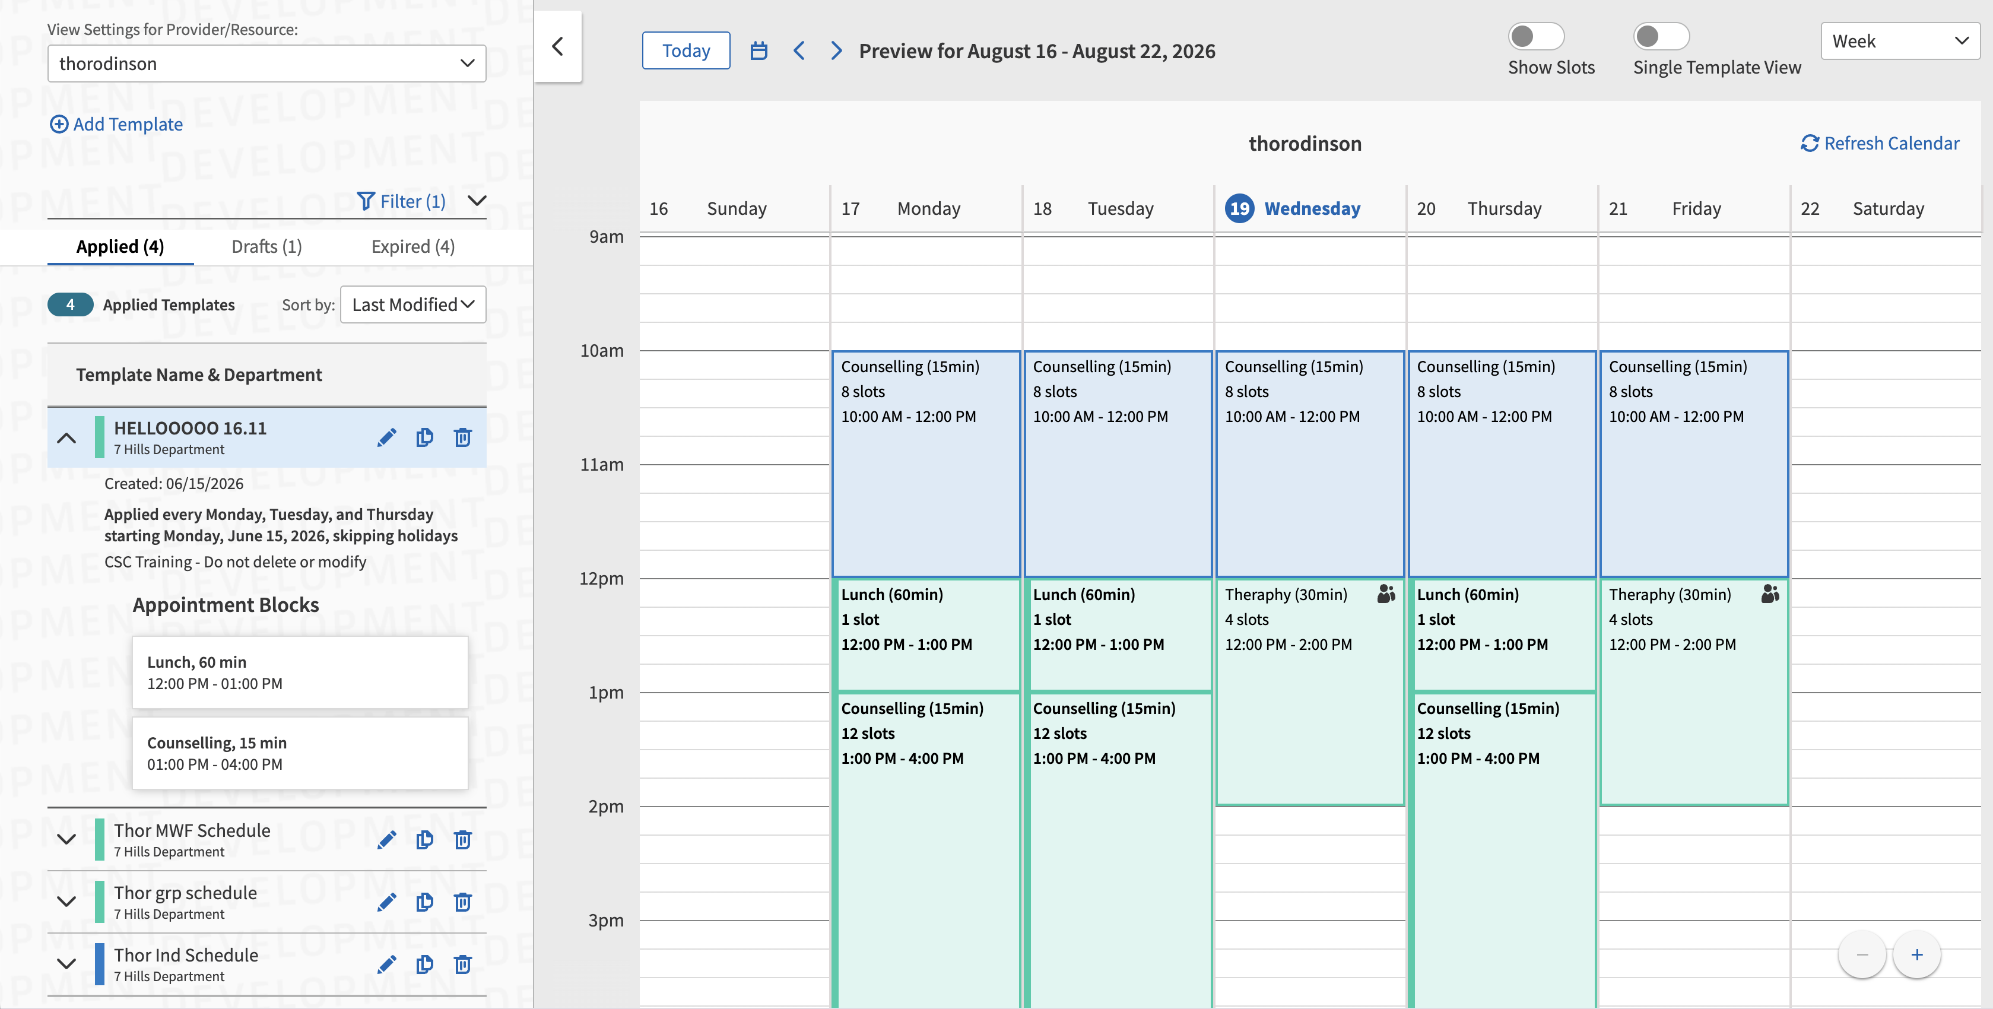Collapse the HELLOOOOO 16.11 template details
This screenshot has width=1993, height=1009.
[x=66, y=438]
